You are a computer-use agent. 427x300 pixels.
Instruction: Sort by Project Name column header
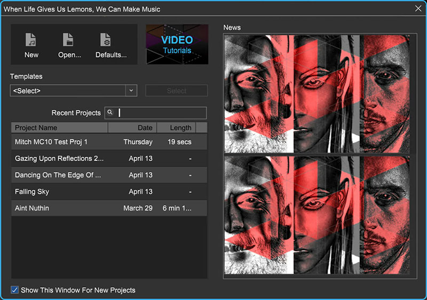point(59,128)
